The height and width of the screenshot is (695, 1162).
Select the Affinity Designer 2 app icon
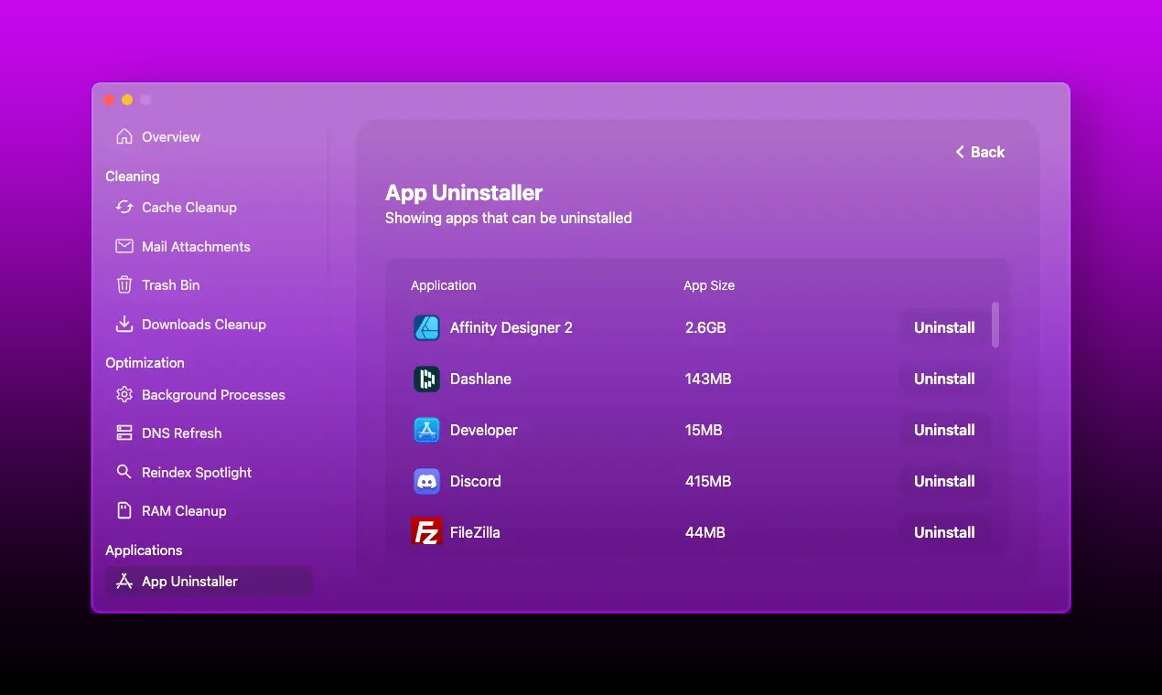point(427,328)
